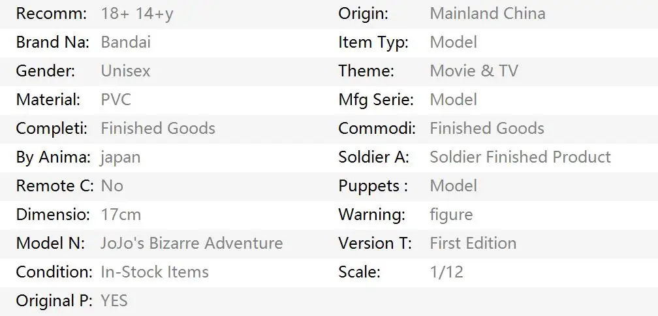Select the "18+ 14+y" recommended age value

[137, 14]
